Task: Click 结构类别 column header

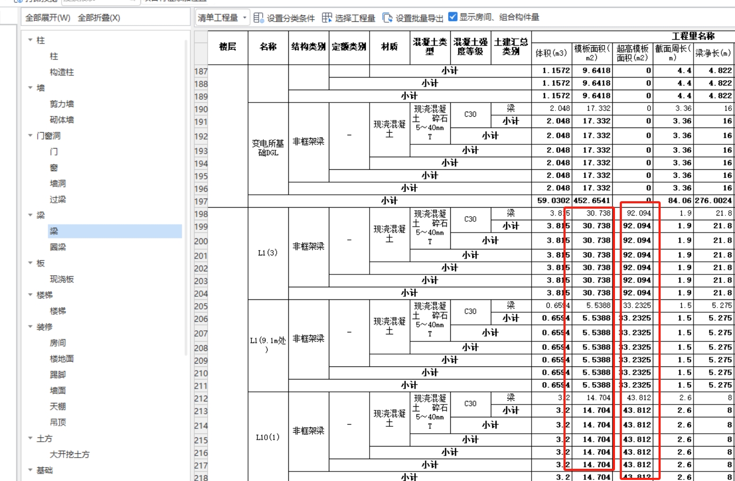Action: (309, 47)
